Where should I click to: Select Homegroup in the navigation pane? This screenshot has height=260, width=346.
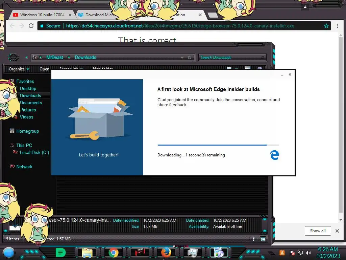(x=28, y=131)
